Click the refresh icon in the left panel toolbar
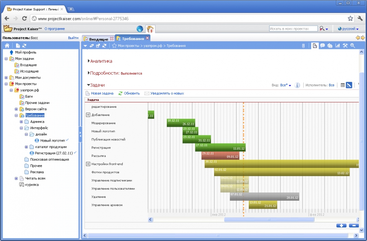Image resolution: width=367 pixels, height=241 pixels. click(x=24, y=46)
